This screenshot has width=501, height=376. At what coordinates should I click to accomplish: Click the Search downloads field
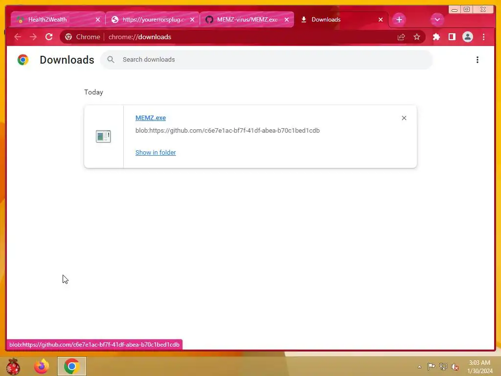coord(267,59)
